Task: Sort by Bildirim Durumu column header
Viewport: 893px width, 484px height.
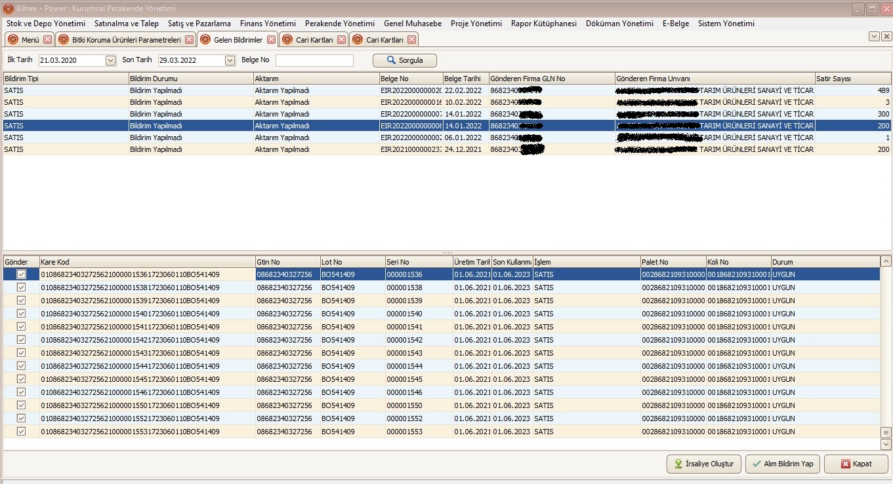Action: pos(191,79)
